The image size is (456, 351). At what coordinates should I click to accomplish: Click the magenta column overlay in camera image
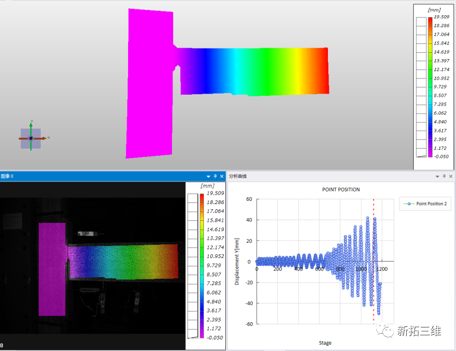[52, 269]
